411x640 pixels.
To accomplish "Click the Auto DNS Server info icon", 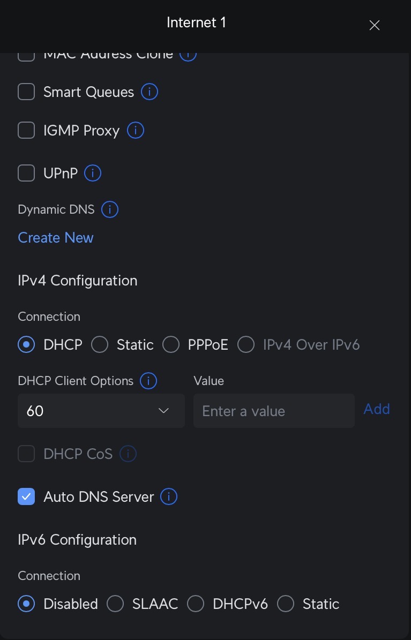I will 169,497.
